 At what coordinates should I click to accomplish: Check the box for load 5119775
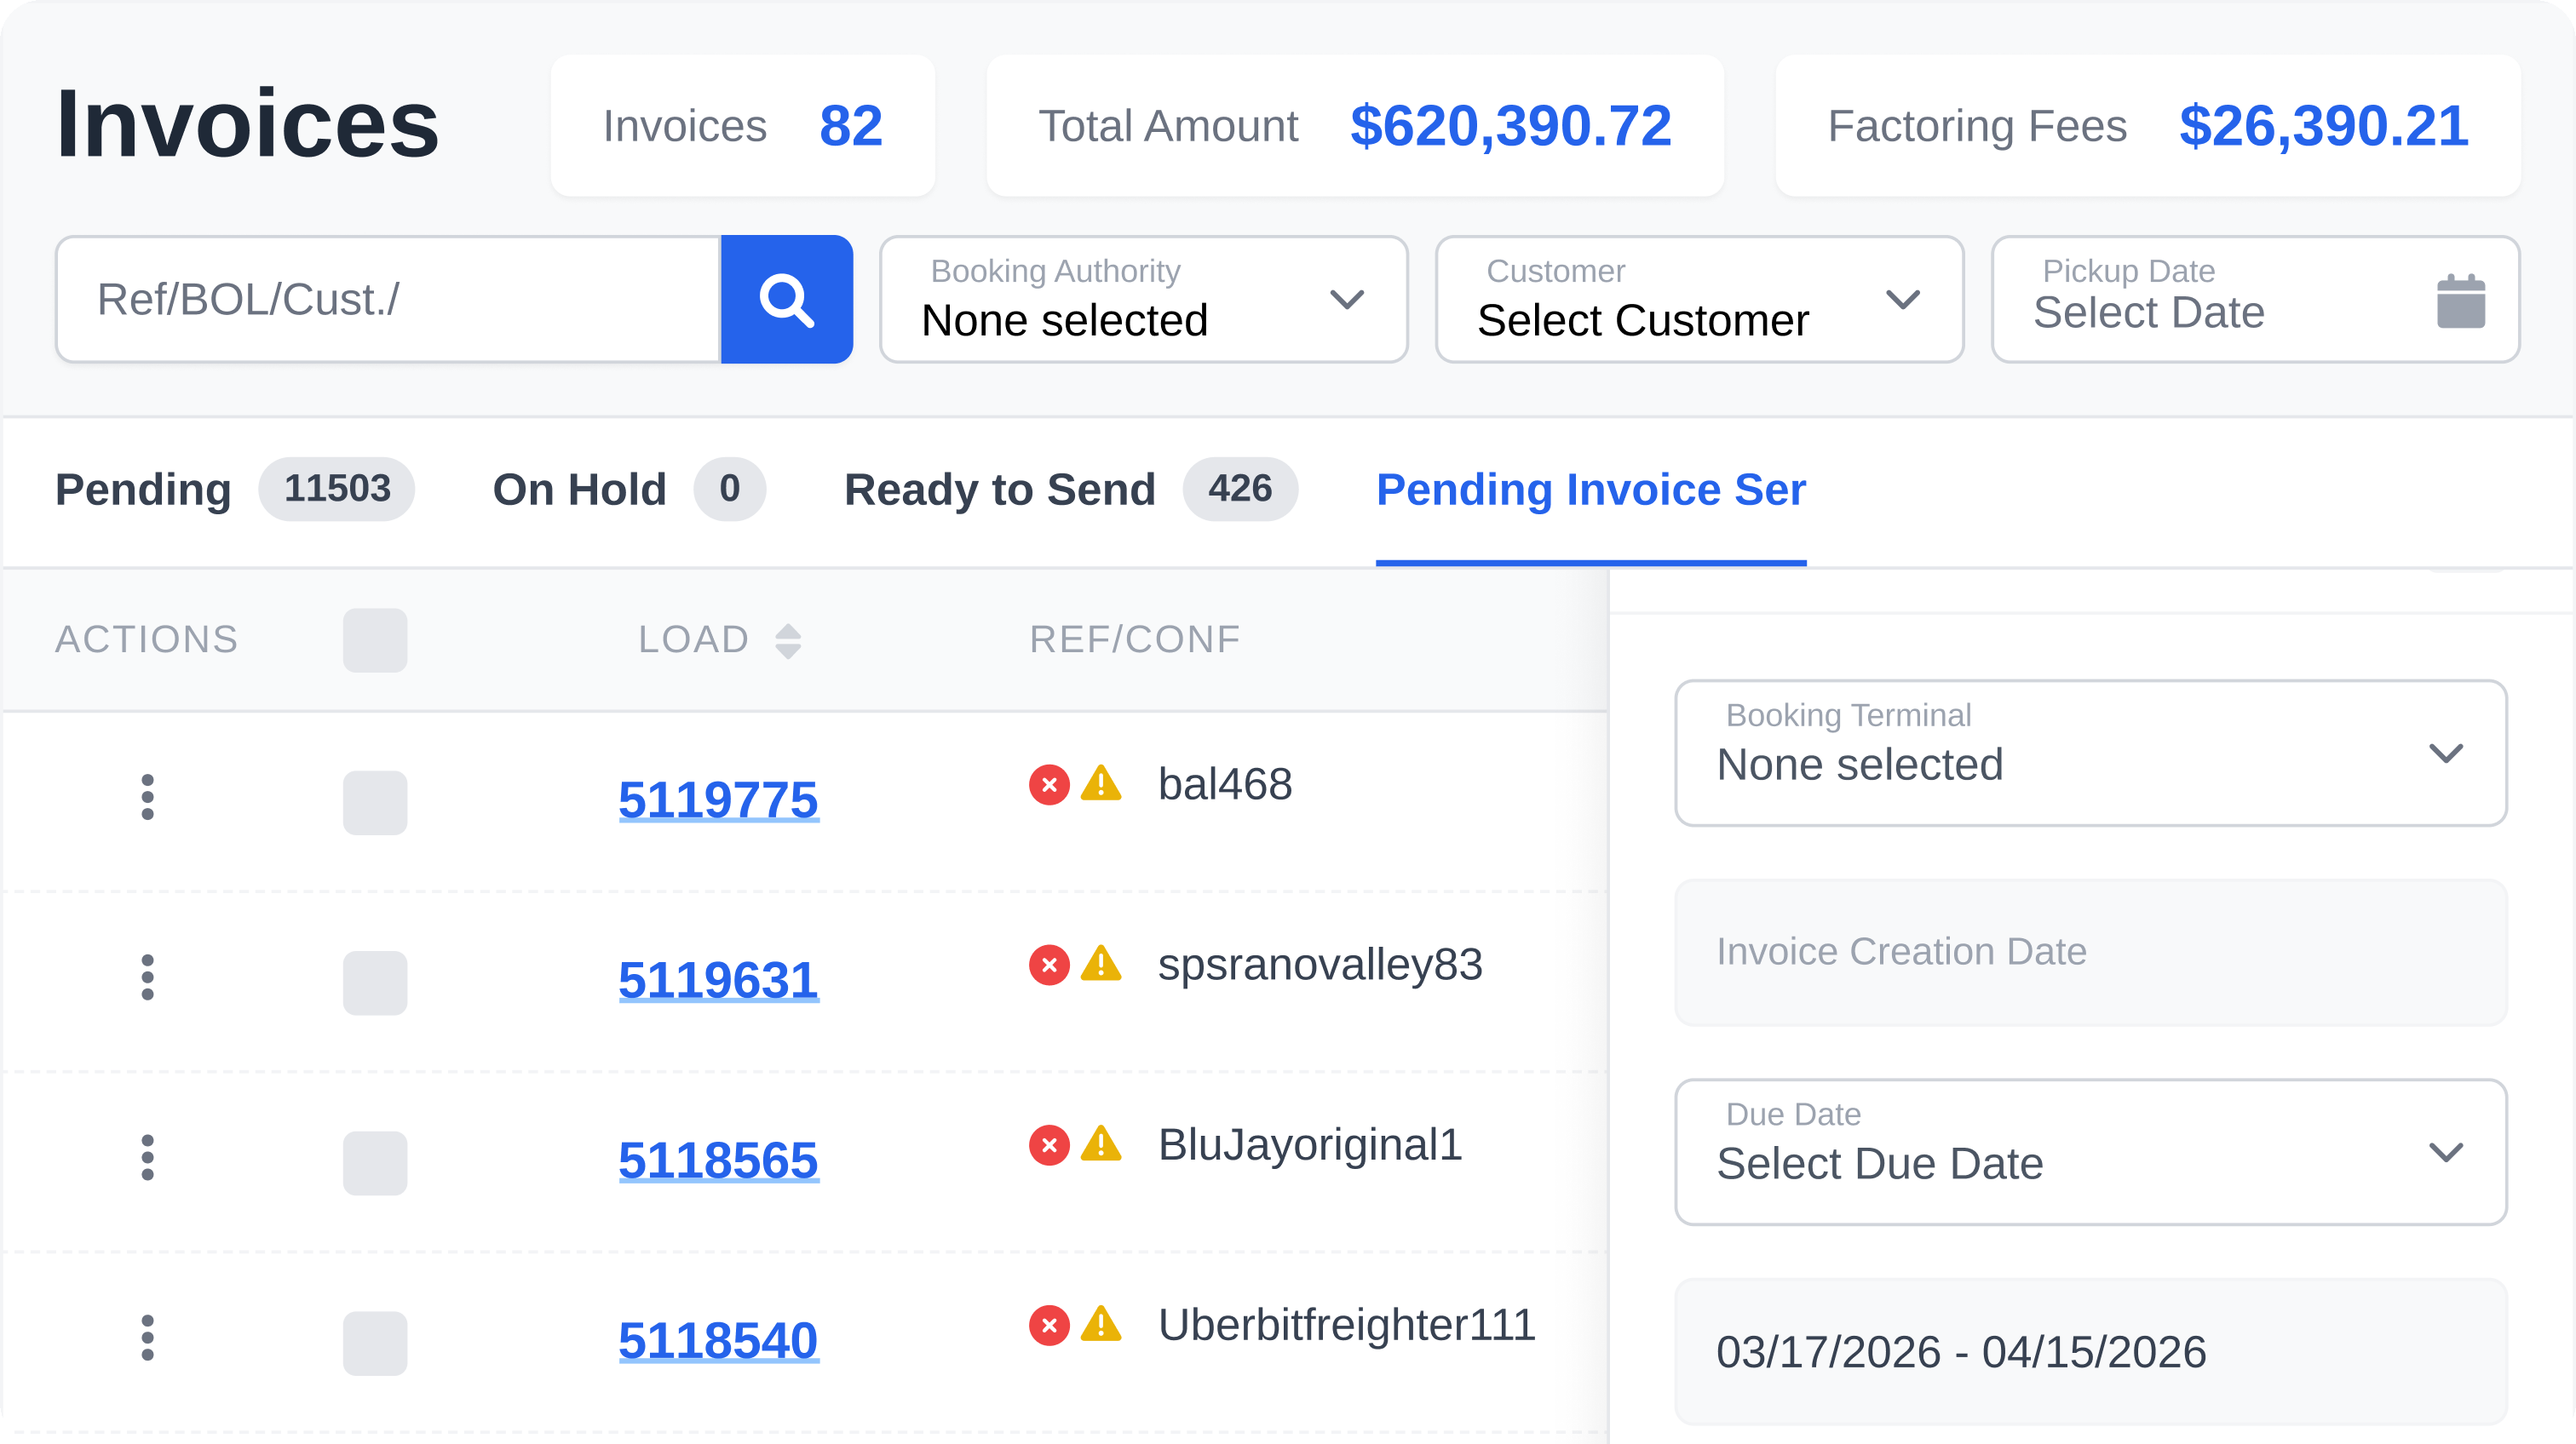(x=375, y=802)
